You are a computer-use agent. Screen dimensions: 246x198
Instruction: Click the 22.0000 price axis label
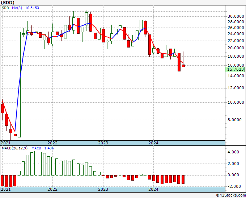[x=236, y=41]
